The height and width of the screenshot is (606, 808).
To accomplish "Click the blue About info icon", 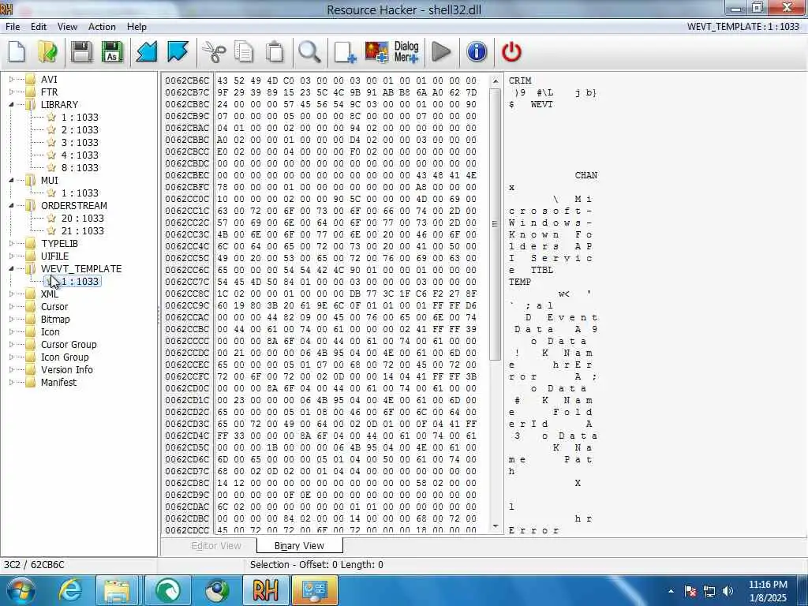I will coord(477,52).
